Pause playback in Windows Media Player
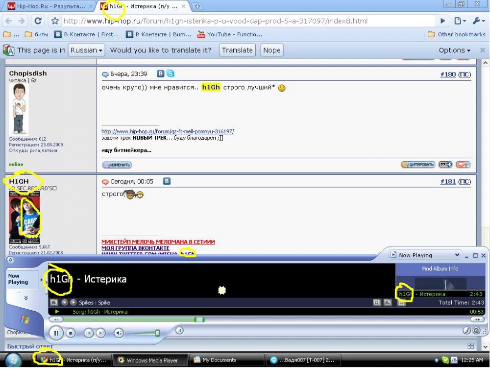Screen dimensions: 490x370 tap(56, 333)
